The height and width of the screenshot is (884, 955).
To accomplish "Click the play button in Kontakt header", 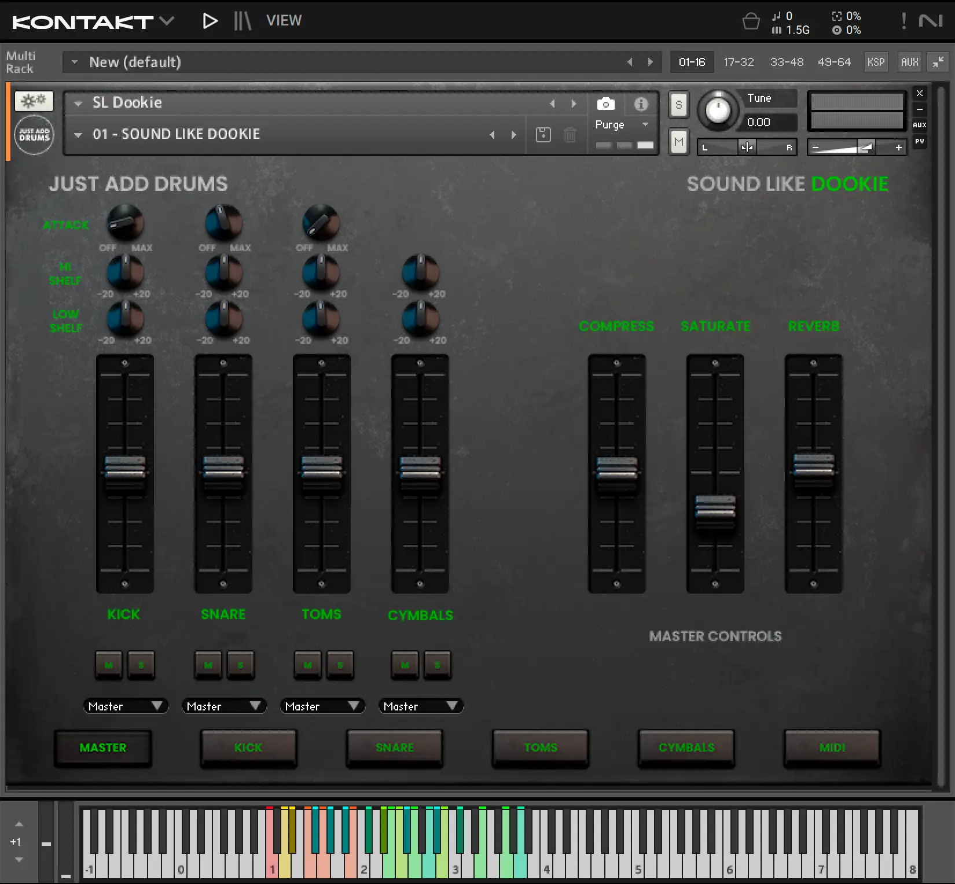I will coord(210,21).
